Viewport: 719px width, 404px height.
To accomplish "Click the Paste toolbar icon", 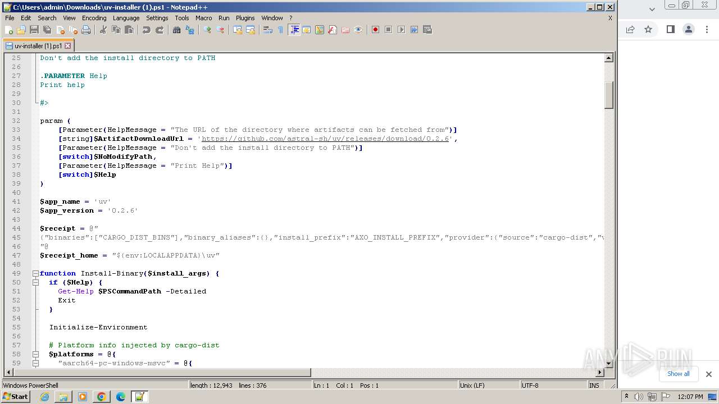I will (129, 30).
